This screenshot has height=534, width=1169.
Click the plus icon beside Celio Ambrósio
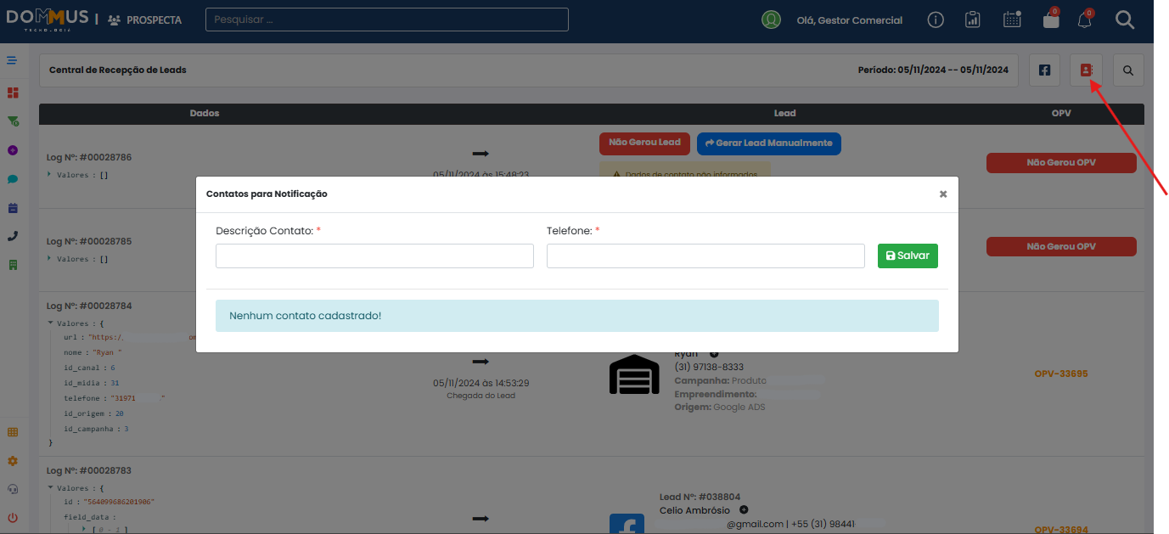[x=744, y=510]
